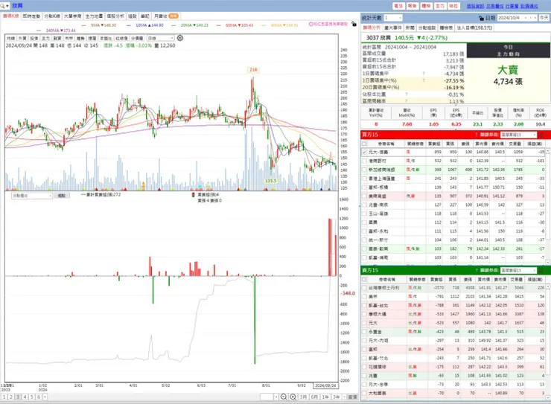Screen dimensions: 551x404
Task: Toggle checkbox for 美商高盛 row
Action: coord(364,196)
